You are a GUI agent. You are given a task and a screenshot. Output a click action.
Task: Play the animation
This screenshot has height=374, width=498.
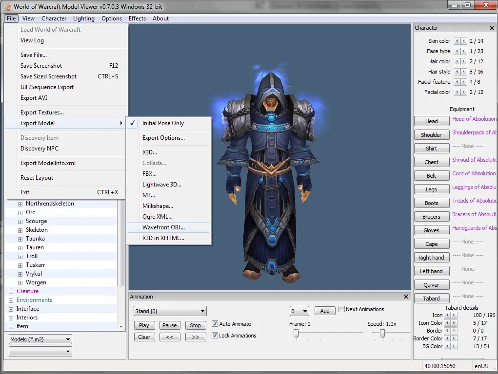point(144,325)
